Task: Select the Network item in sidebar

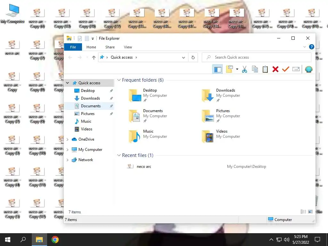Action: (86, 160)
